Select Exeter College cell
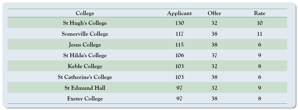 point(85,99)
